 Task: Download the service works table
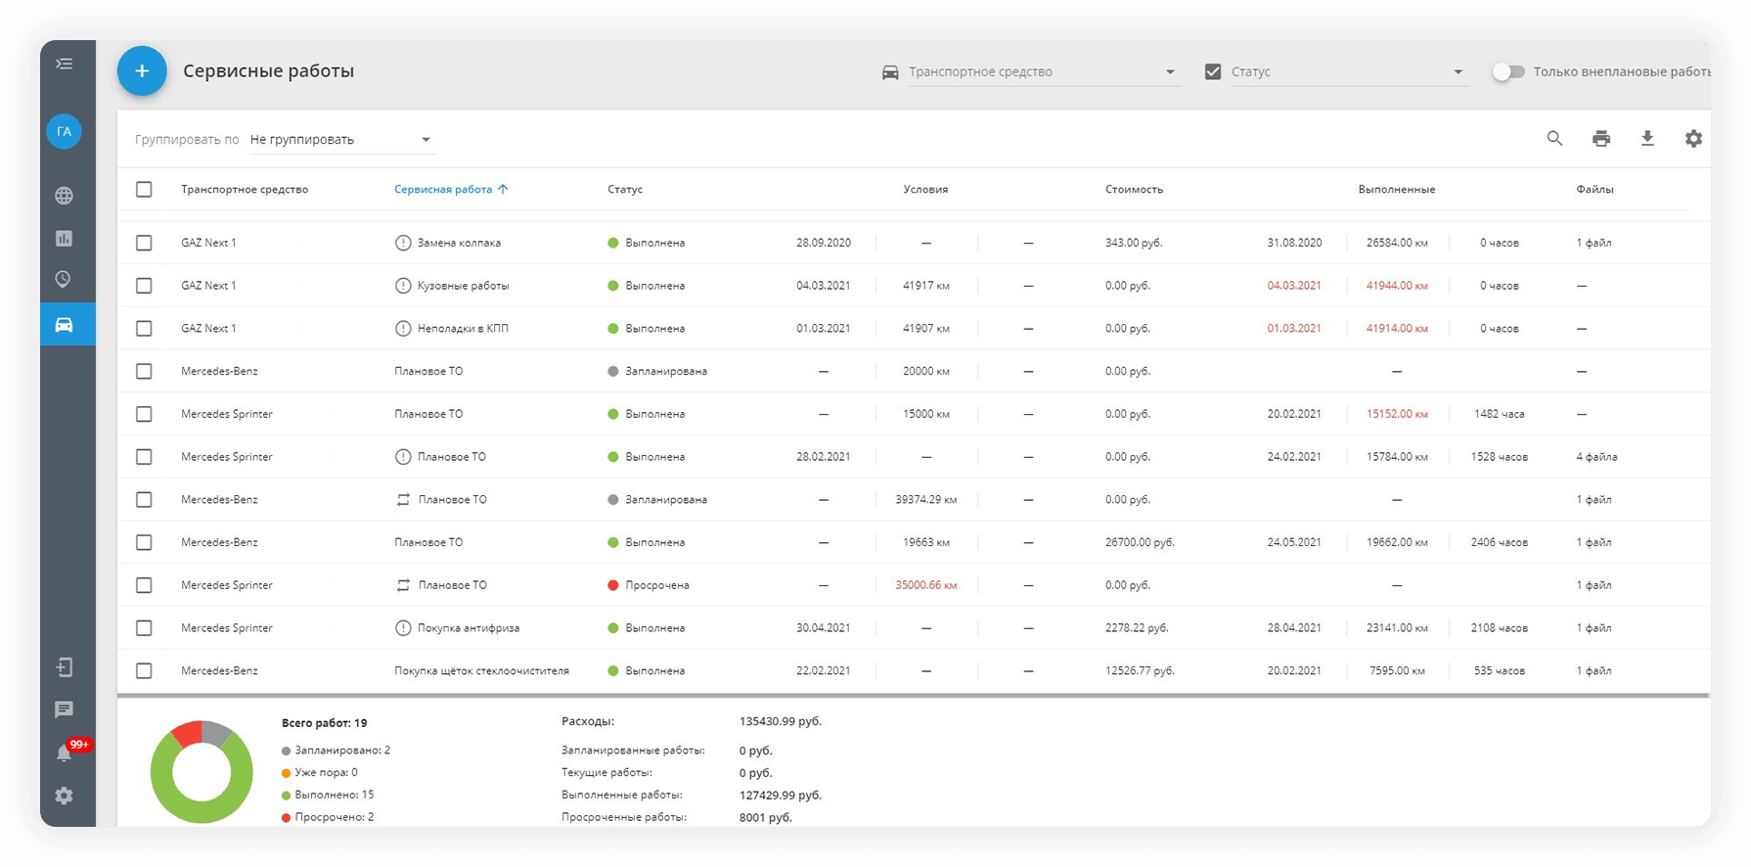(x=1647, y=139)
